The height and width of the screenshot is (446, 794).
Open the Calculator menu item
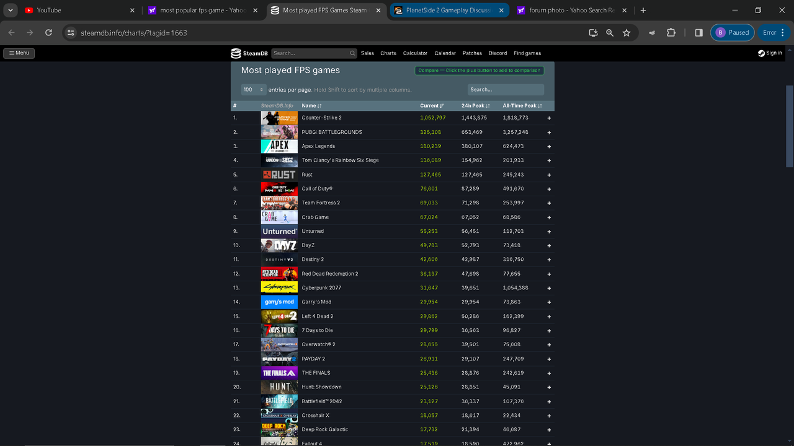[415, 53]
